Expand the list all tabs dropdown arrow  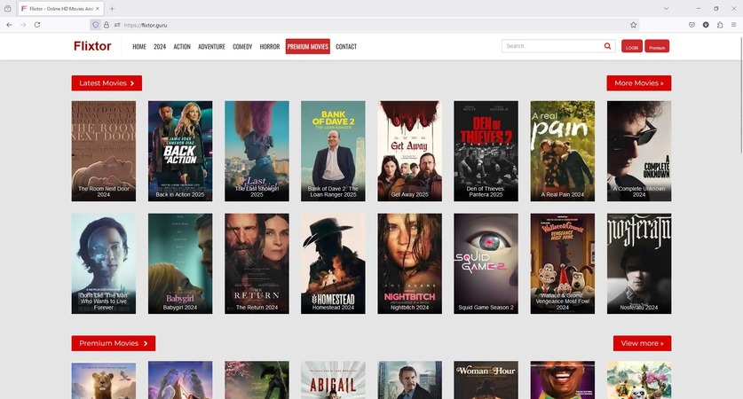pos(667,8)
